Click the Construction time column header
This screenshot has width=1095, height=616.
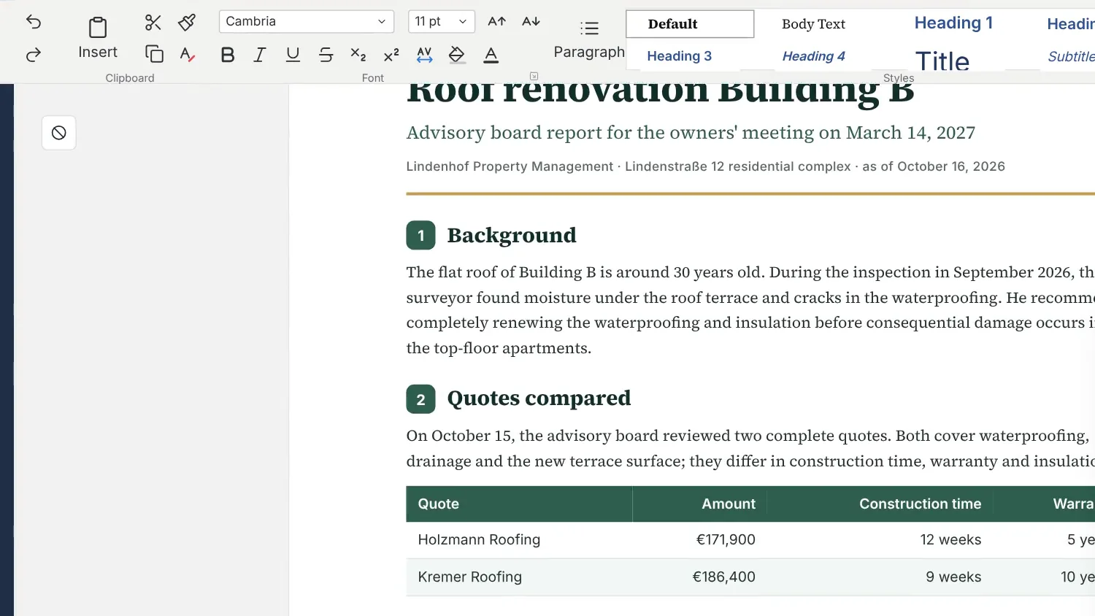tap(880, 504)
